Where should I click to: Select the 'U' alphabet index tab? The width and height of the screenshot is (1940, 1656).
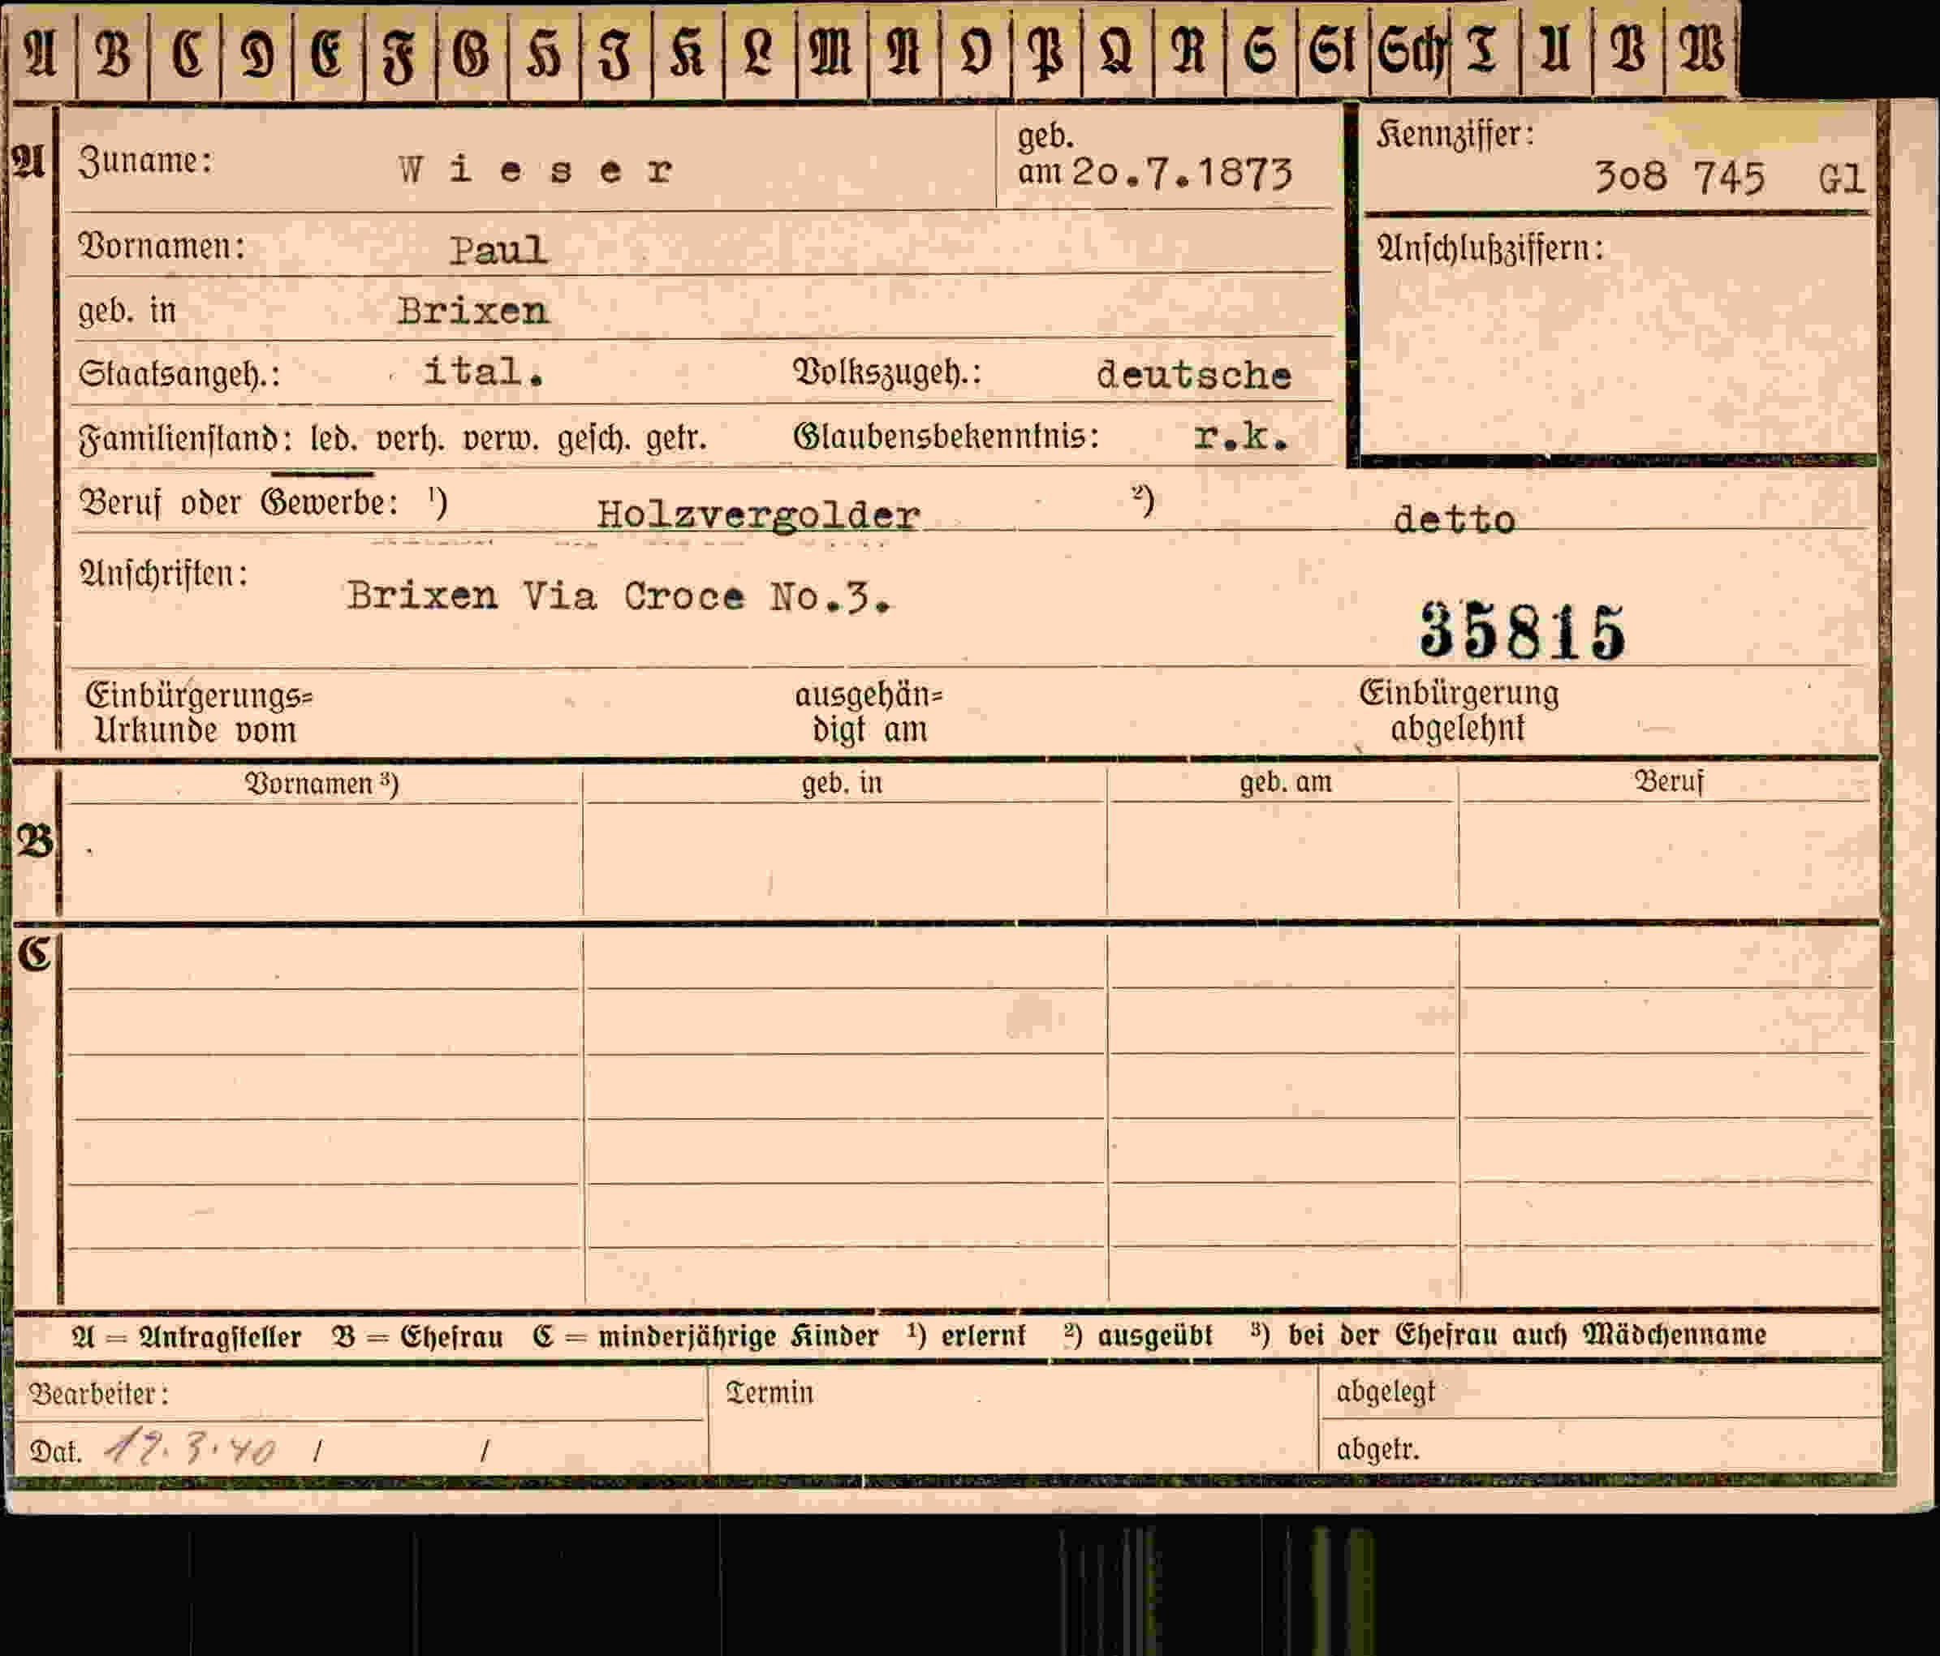click(x=1556, y=51)
